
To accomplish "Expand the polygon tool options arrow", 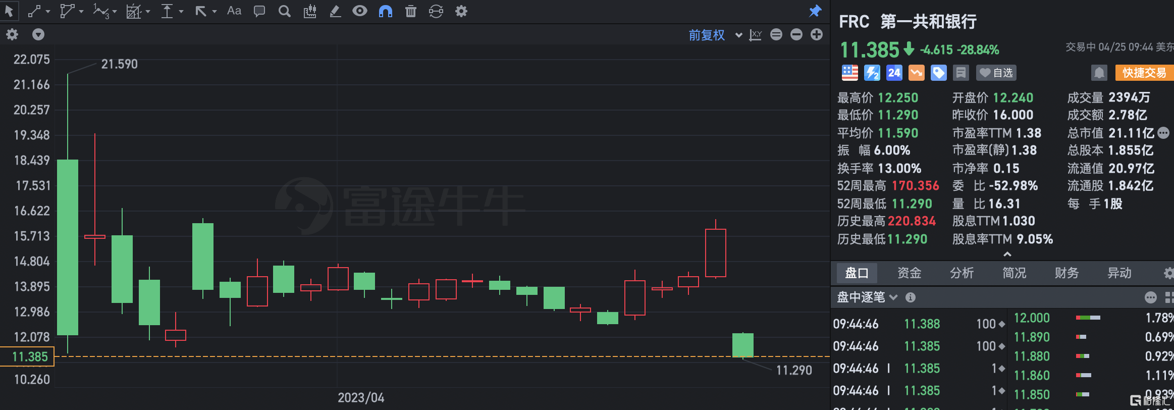I will pyautogui.click(x=81, y=12).
